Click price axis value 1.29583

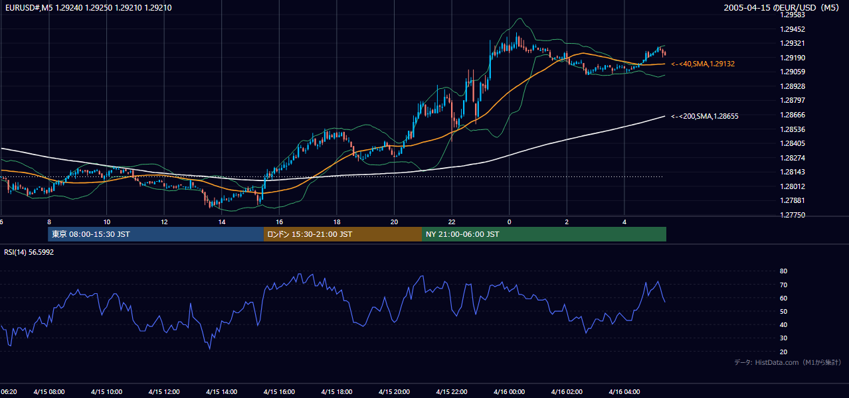(x=792, y=15)
